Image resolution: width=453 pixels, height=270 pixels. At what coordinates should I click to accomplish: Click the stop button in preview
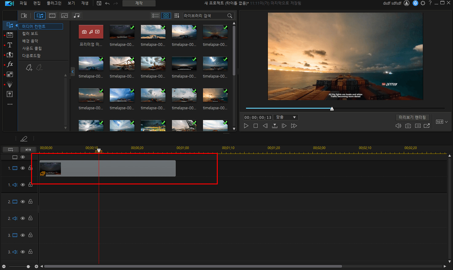pyautogui.click(x=256, y=126)
